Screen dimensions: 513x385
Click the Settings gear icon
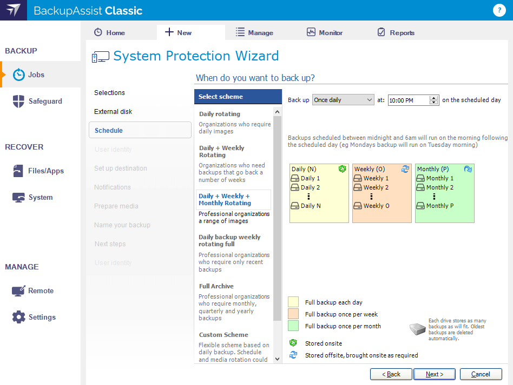[x=18, y=317]
